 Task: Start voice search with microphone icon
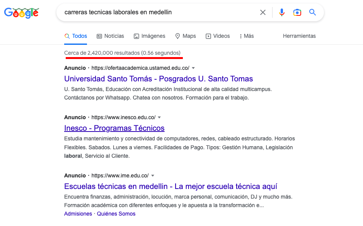pos(282,12)
